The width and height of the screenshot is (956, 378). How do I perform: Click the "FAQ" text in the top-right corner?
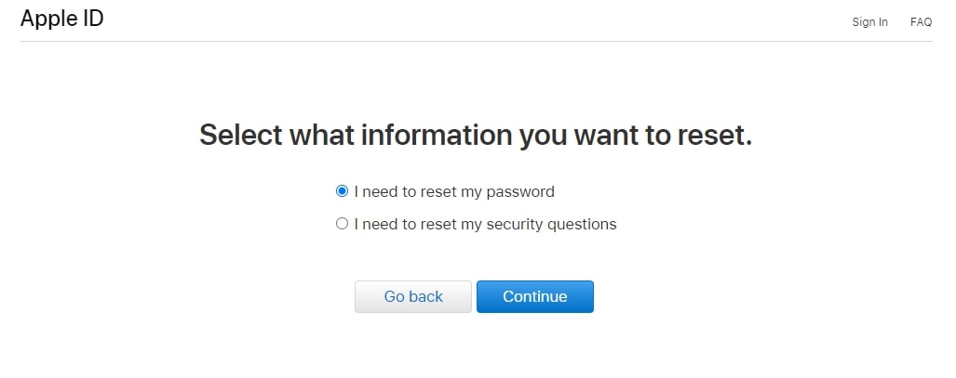tap(921, 22)
